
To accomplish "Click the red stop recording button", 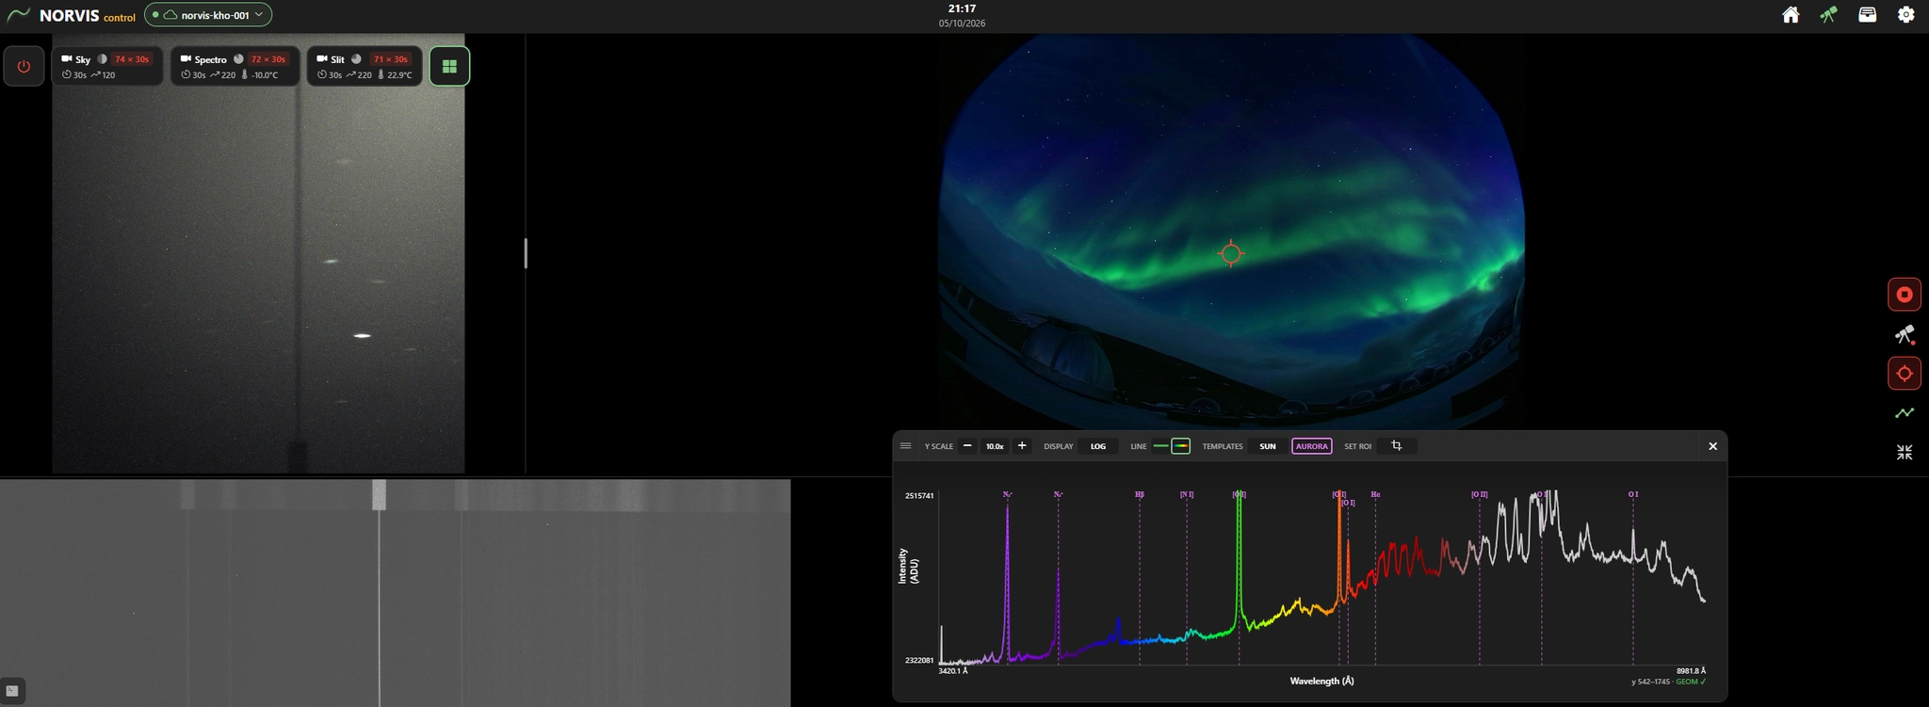I will pos(1905,295).
